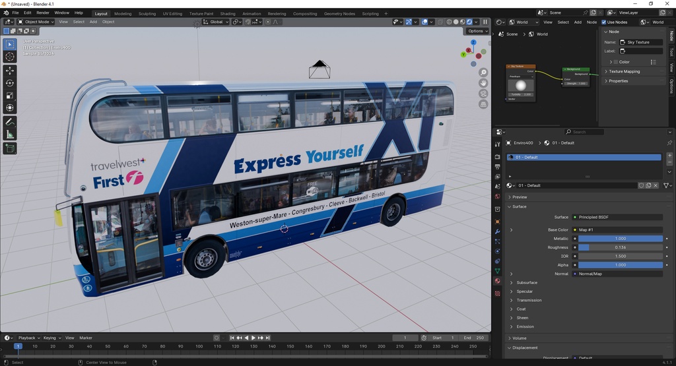676x366 pixels.
Task: Toggle camera view with the viewport camera icon
Action: pos(484,94)
